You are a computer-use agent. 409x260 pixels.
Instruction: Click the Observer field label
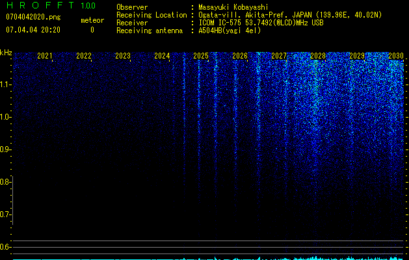pyautogui.click(x=132, y=7)
